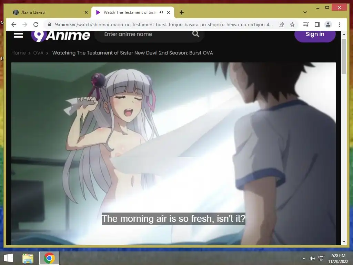Go to Home breadcrumb link
The height and width of the screenshot is (265, 353).
tap(19, 53)
